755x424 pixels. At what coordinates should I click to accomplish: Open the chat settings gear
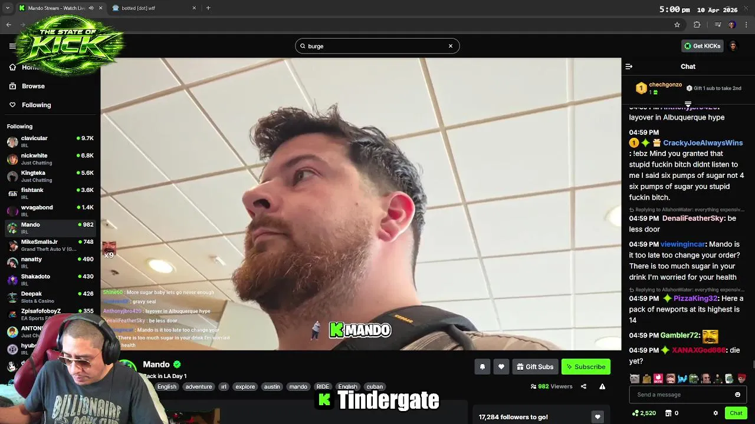(715, 413)
